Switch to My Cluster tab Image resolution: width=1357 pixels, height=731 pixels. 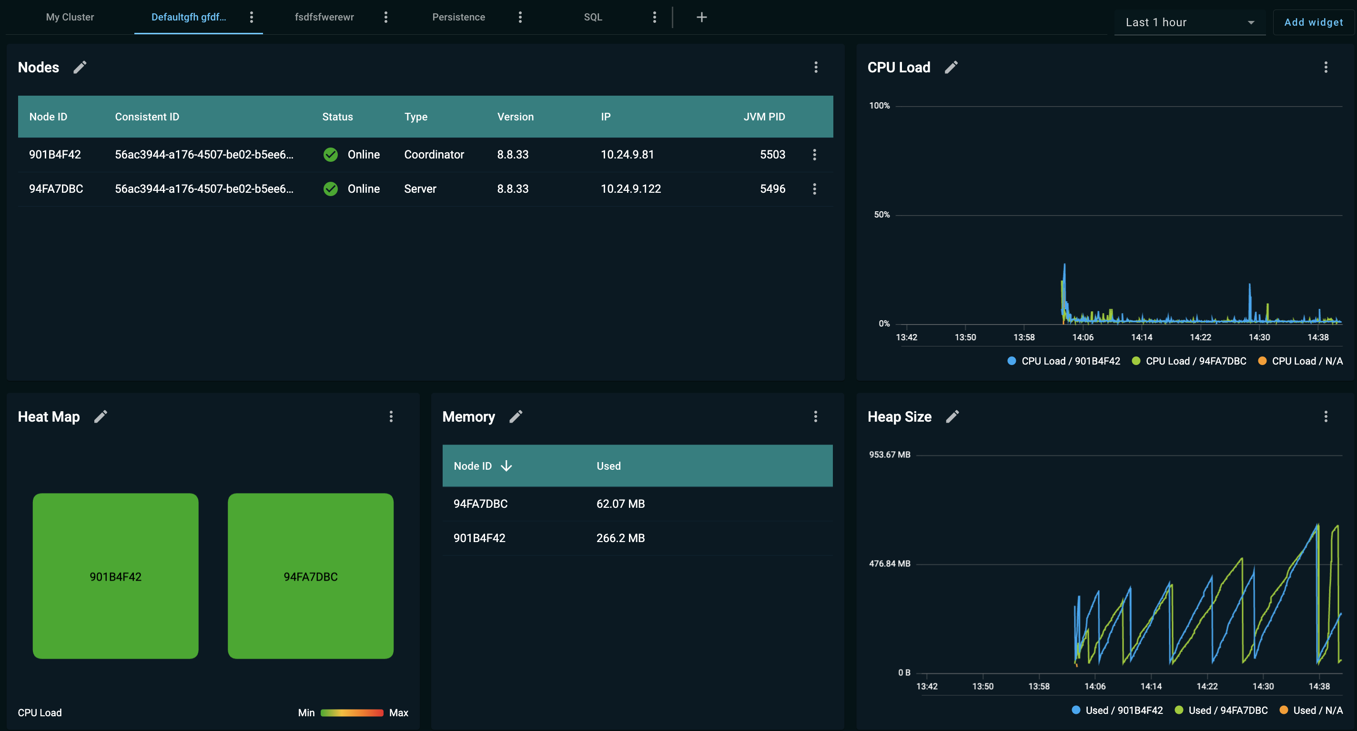click(x=70, y=17)
